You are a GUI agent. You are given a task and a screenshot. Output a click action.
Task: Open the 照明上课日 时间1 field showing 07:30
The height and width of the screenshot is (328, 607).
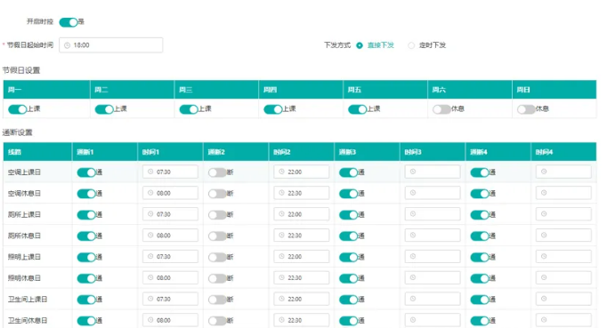170,256
